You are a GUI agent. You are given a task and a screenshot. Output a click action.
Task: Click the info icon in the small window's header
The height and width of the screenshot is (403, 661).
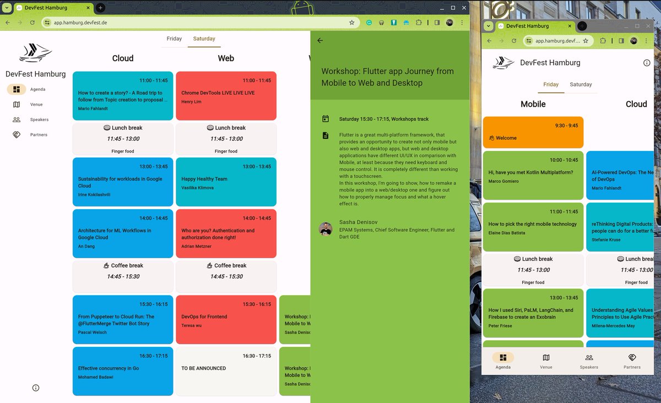click(x=647, y=63)
